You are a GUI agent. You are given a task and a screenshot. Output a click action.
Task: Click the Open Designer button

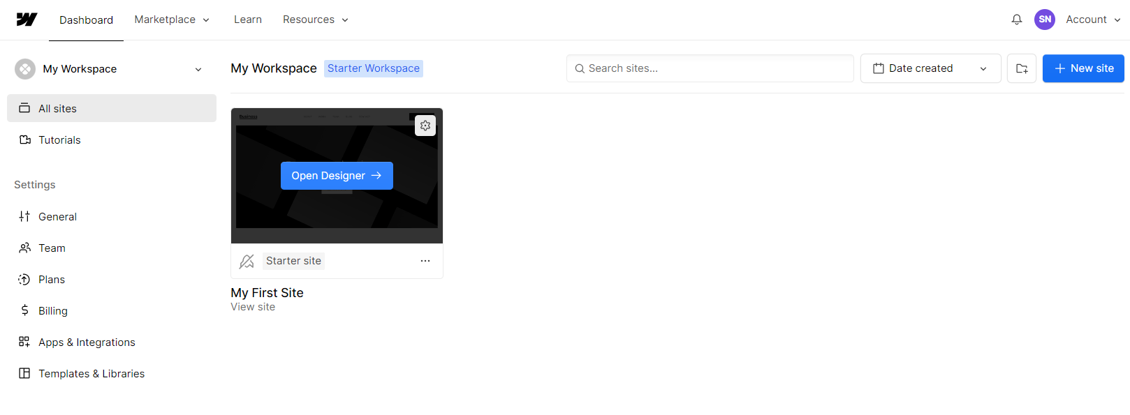tap(337, 176)
